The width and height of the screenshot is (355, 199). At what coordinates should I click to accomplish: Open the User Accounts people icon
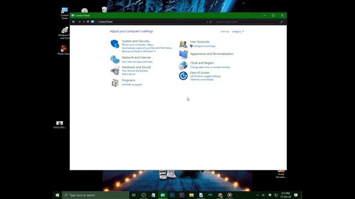(x=183, y=44)
